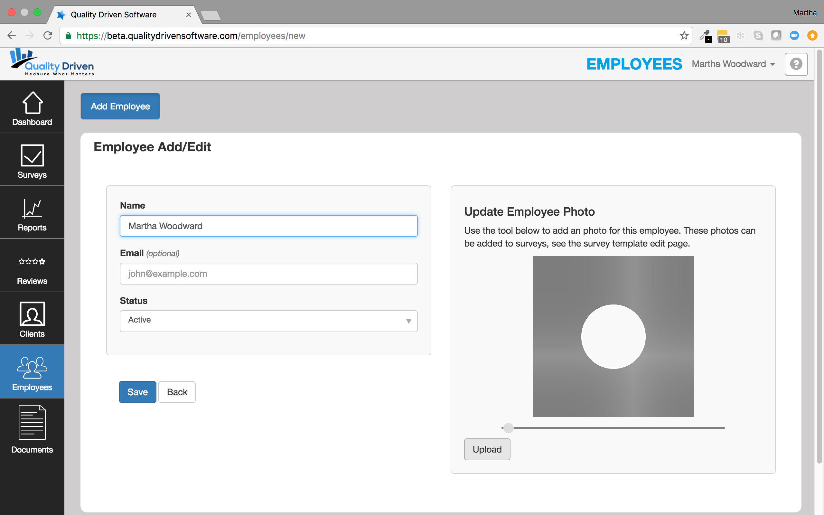
Task: Select the Quality Driven Software tab
Action: 114,15
